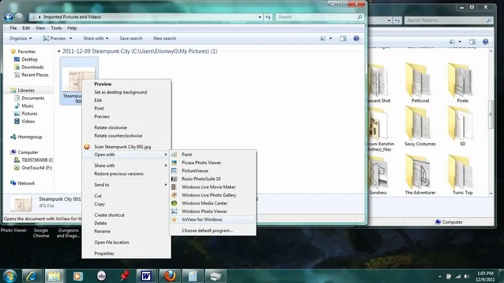Screen dimensions: 504x283
Task: Collapse the Steampunk City group header
Action: (59, 51)
